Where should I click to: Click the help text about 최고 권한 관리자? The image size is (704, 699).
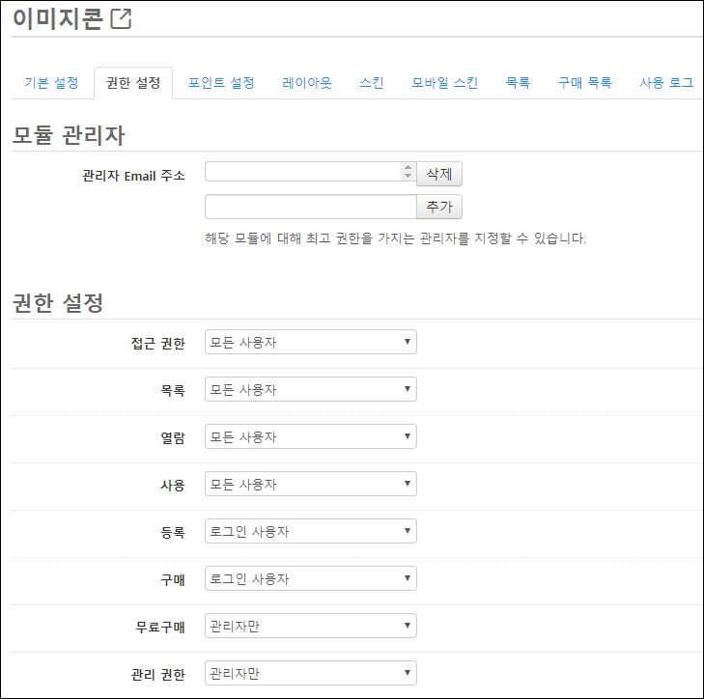coord(396,238)
